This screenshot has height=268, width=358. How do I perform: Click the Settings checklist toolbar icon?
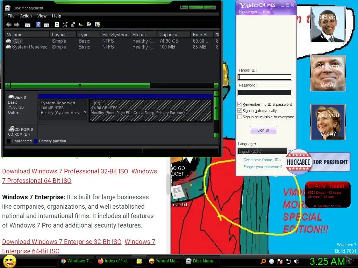tap(97, 24)
